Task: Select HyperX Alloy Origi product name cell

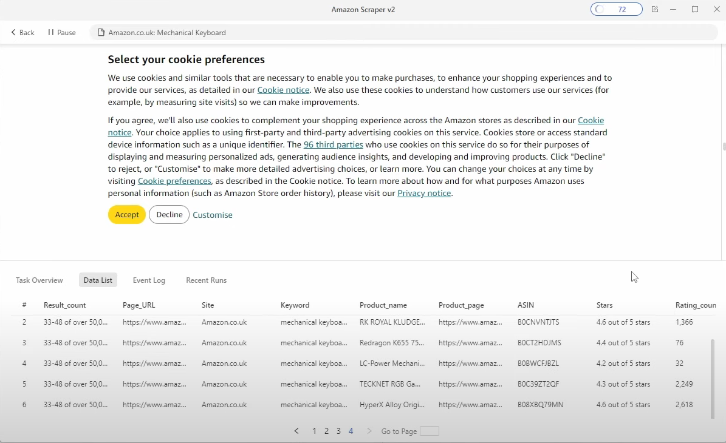Action: click(392, 405)
